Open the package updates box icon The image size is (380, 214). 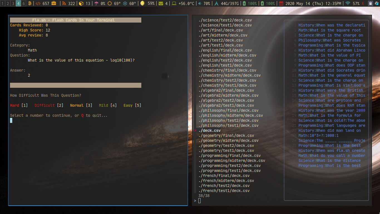point(81,3)
